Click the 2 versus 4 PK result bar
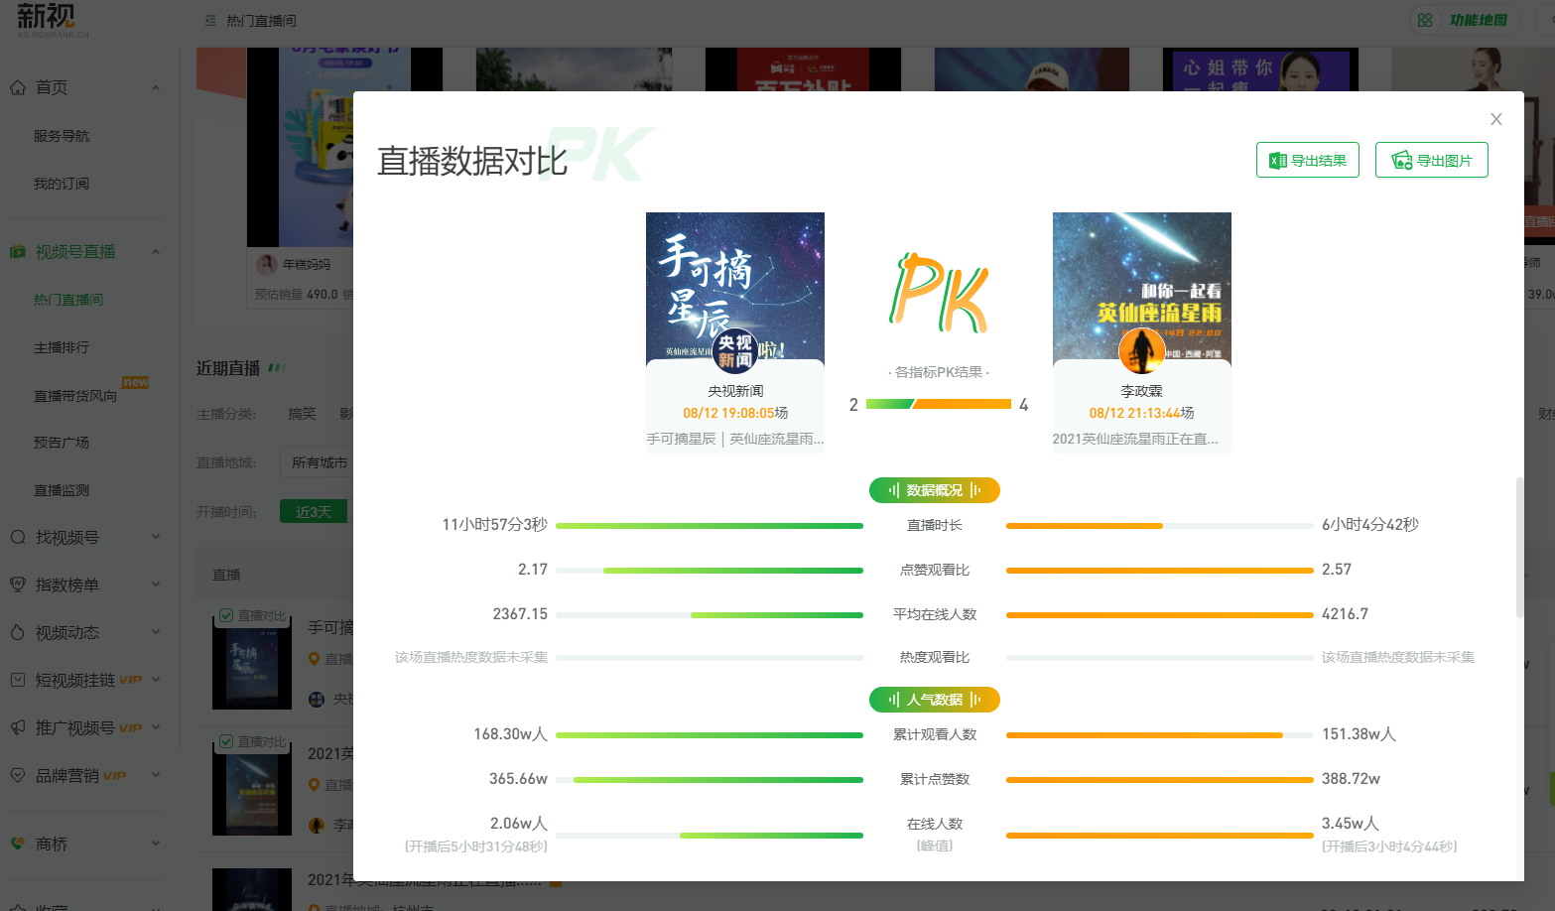The image size is (1555, 911). click(x=939, y=404)
